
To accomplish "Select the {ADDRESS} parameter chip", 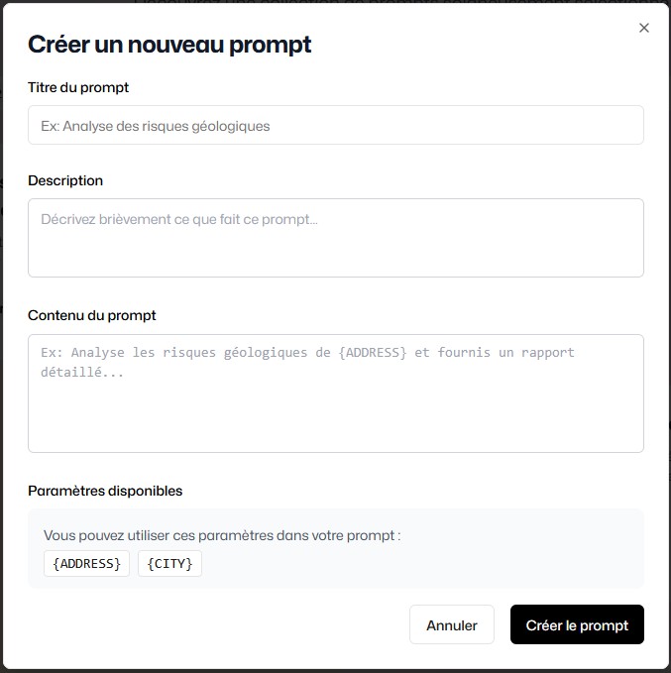I will click(86, 564).
